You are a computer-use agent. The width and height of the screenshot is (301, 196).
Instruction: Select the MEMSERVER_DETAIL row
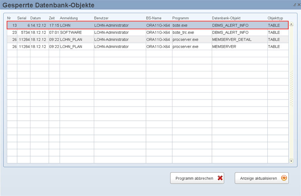(231, 40)
